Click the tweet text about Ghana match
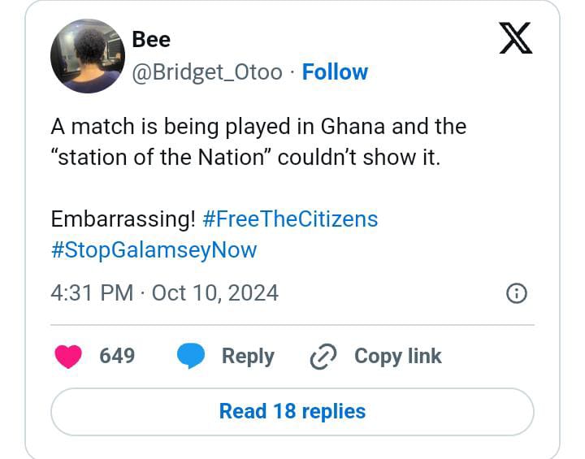This screenshot has height=459, width=585. click(258, 142)
